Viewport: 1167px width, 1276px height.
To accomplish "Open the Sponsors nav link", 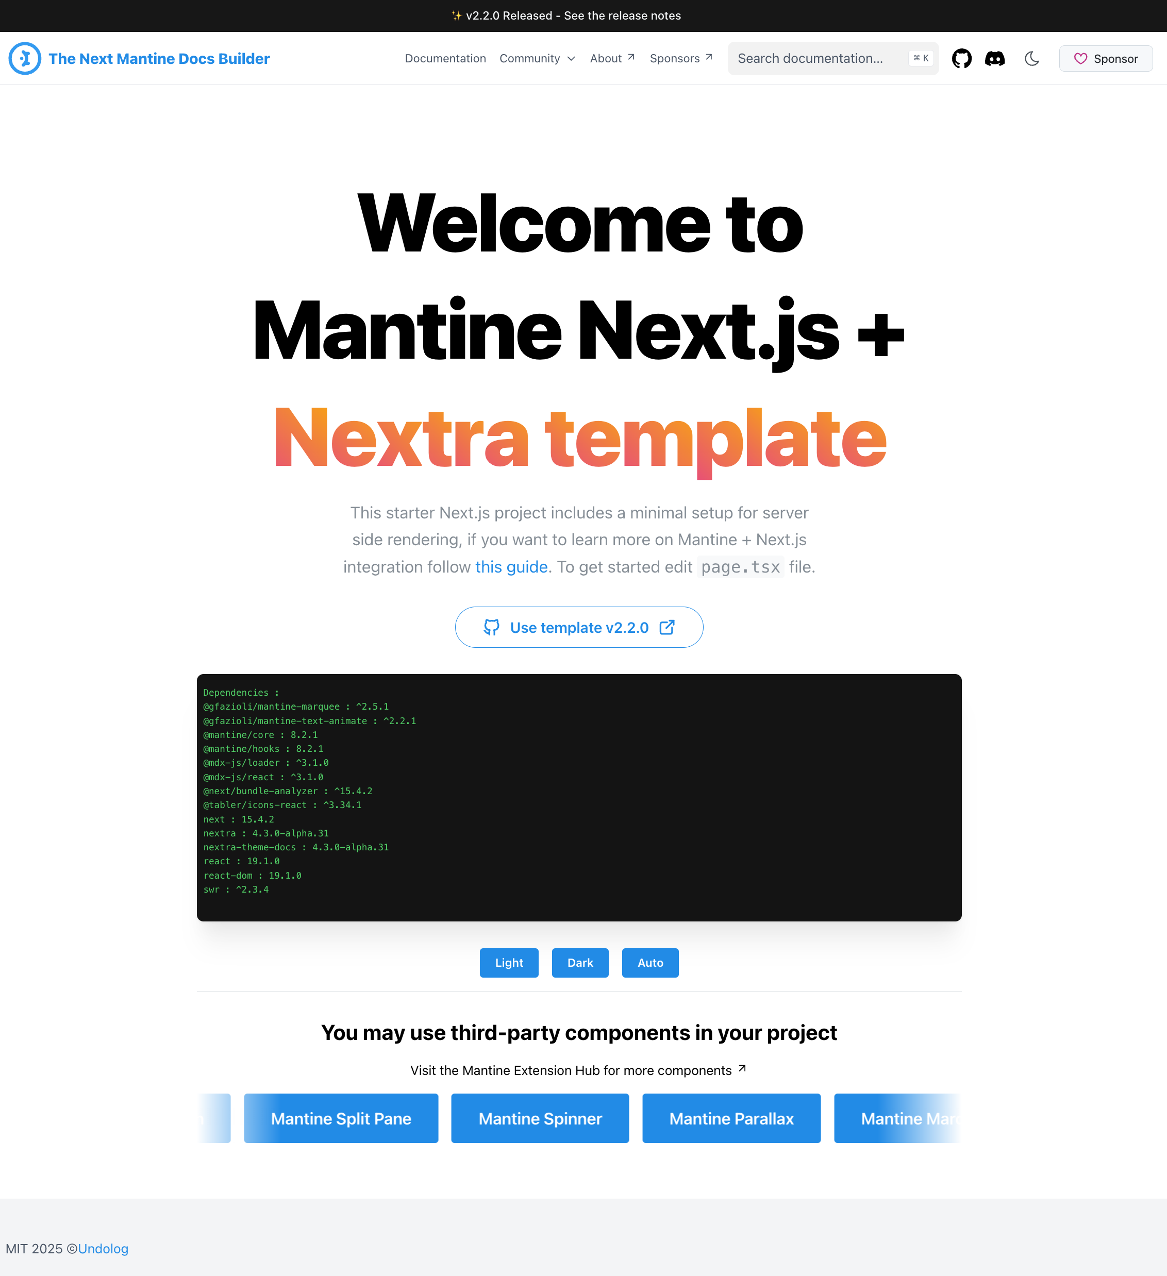I will (681, 58).
